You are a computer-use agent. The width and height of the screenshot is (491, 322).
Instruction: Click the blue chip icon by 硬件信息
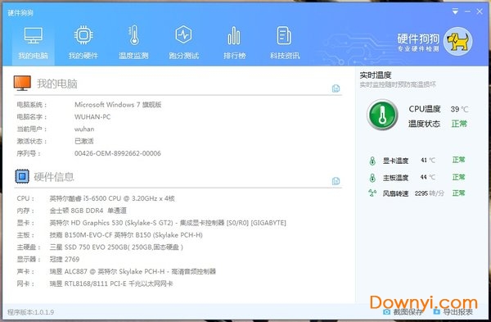[x=22, y=176]
